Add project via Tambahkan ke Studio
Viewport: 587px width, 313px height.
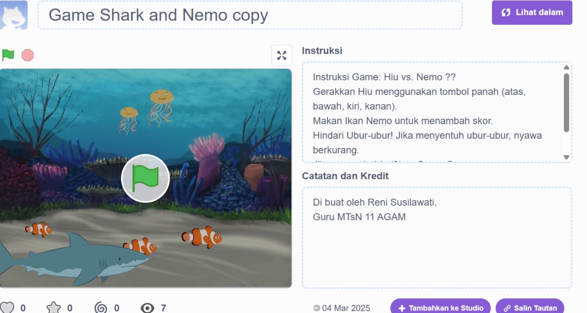point(440,308)
